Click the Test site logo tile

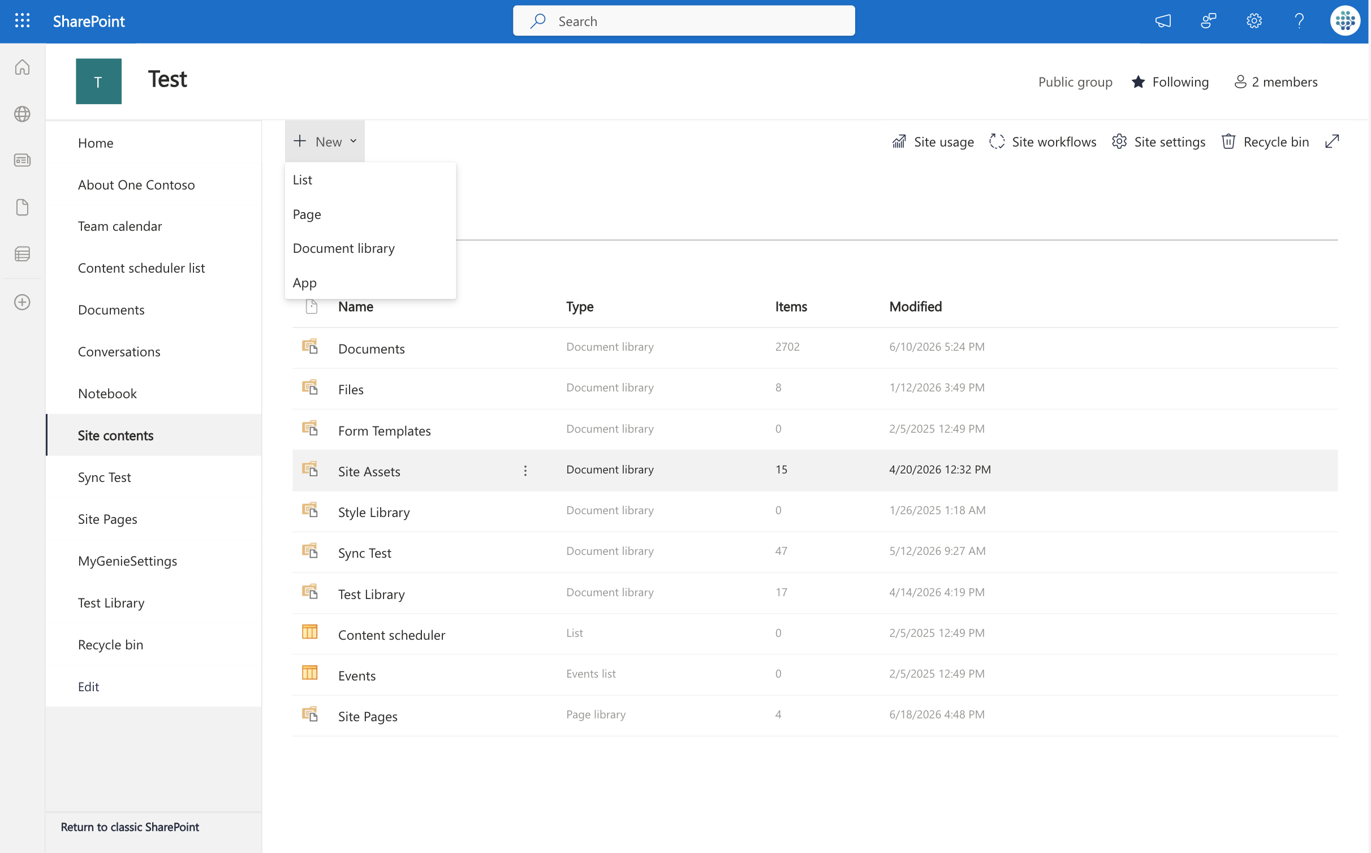click(98, 81)
